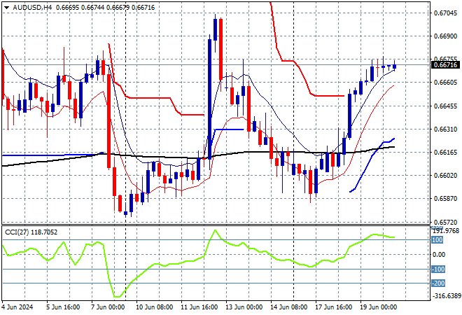Click the current price label 0.66716

click(445, 65)
